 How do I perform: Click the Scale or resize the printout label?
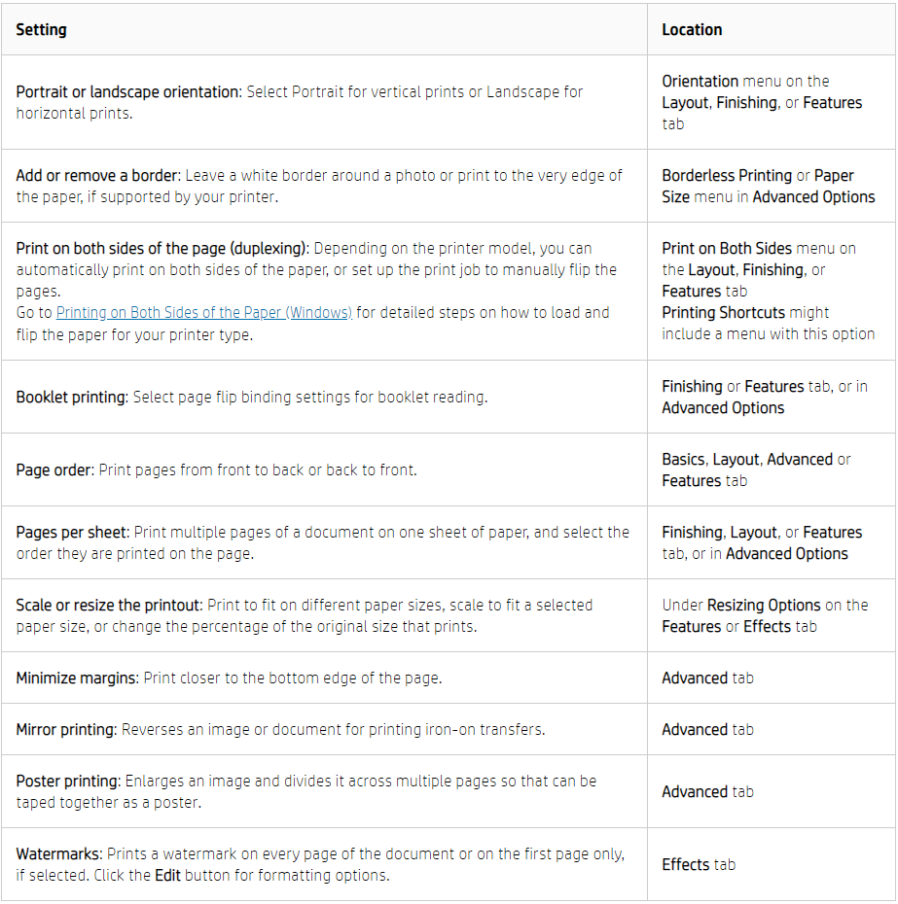107,606
